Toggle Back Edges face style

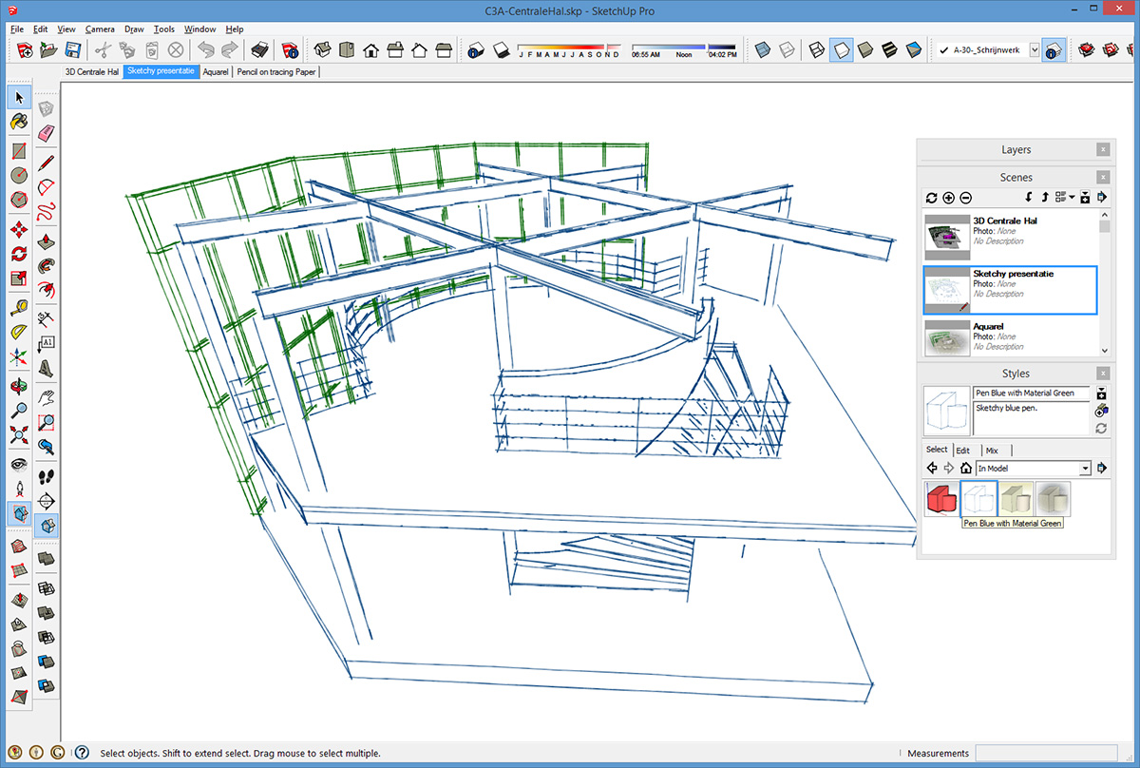click(785, 50)
